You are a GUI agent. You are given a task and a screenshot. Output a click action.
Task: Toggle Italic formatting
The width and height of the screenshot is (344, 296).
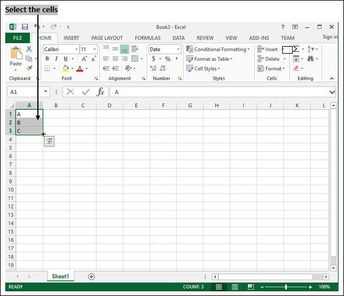coord(57,58)
